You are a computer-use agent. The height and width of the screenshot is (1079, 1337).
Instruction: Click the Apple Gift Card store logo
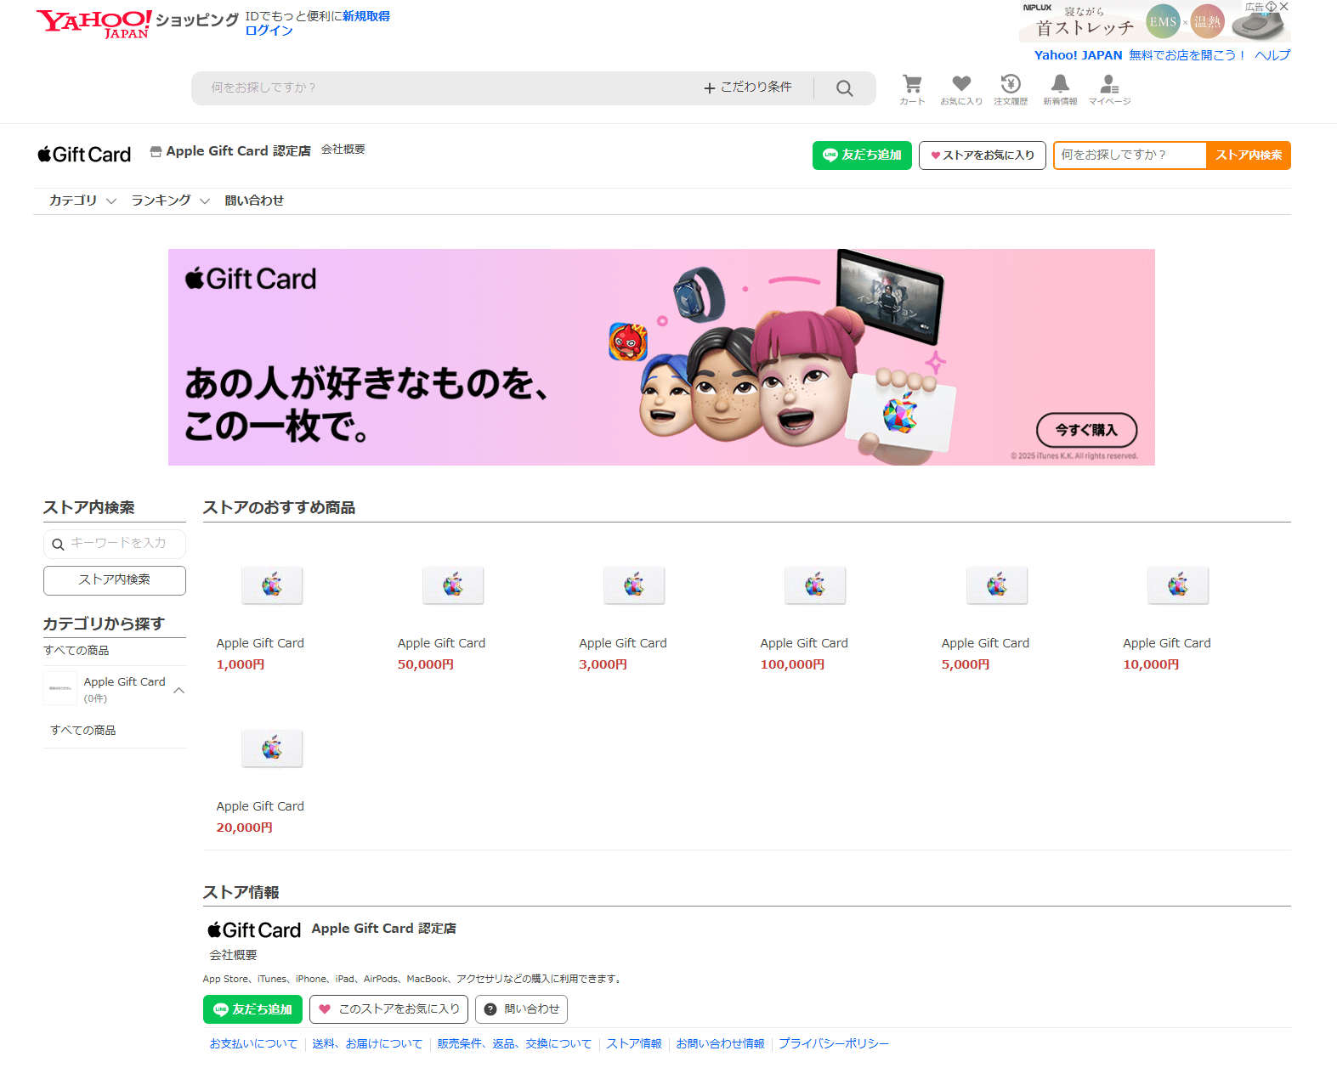pyautogui.click(x=84, y=155)
